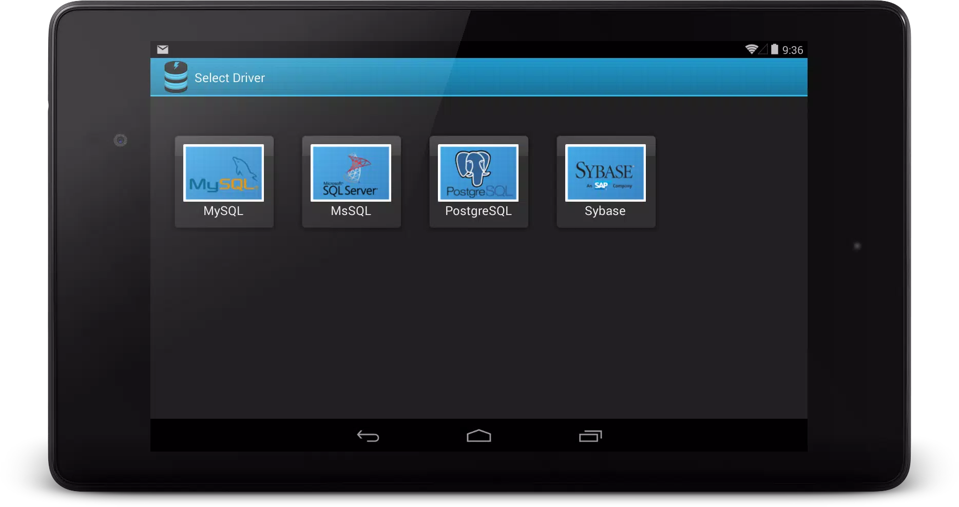Open the recent apps button

(x=590, y=436)
